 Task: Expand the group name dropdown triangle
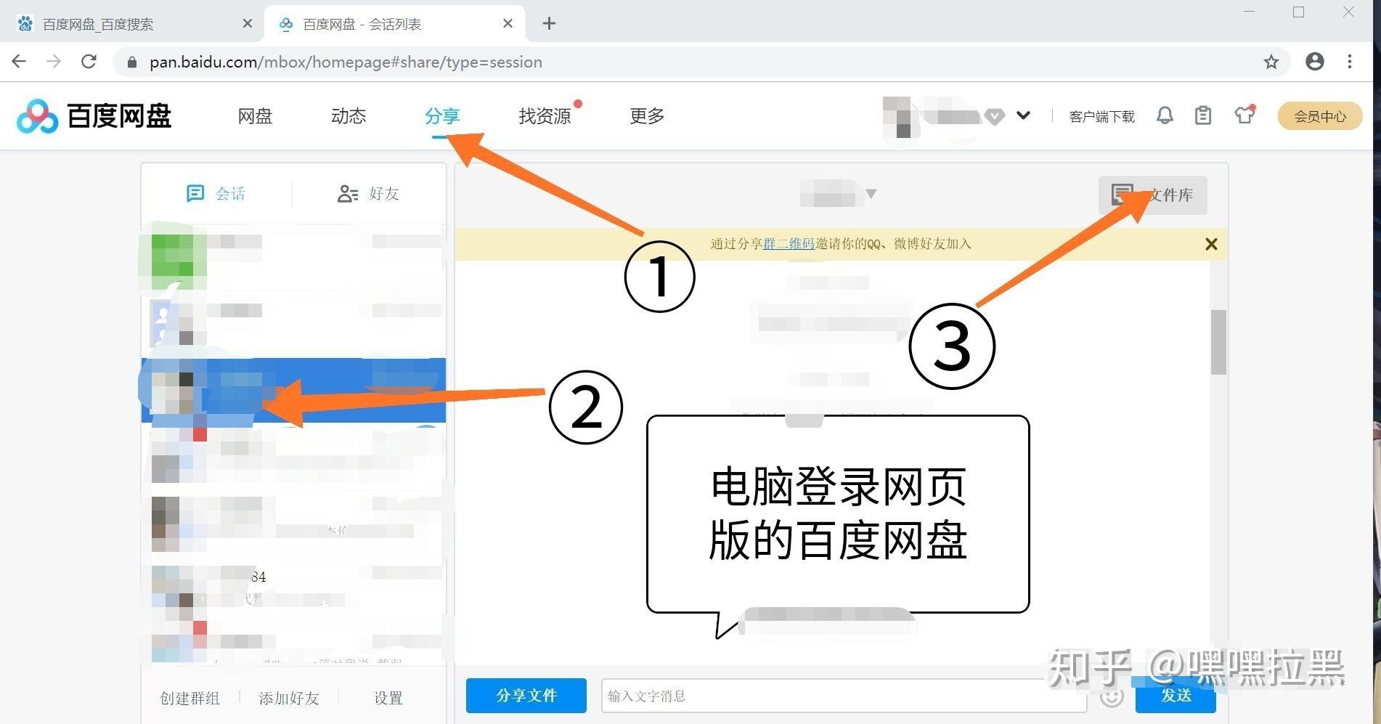[x=871, y=194]
